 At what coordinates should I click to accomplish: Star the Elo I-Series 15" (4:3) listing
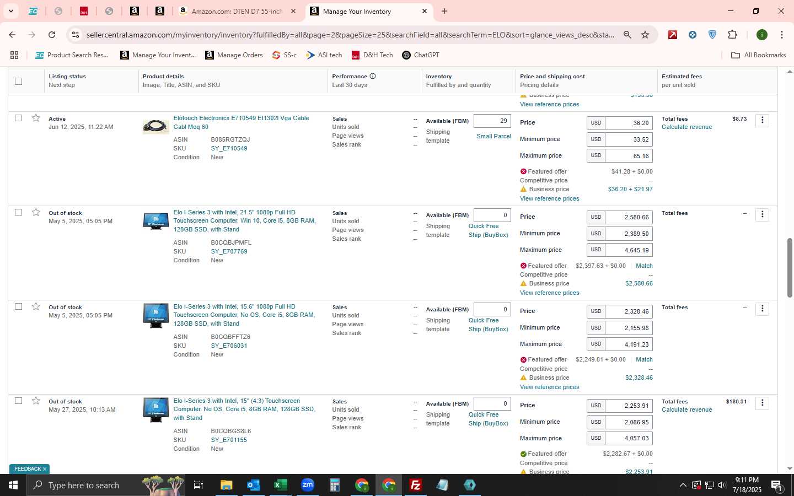coord(36,401)
